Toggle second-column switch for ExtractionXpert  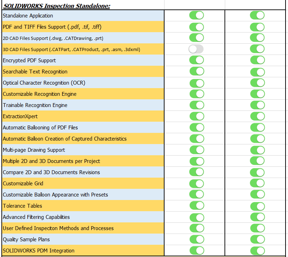click(257, 116)
